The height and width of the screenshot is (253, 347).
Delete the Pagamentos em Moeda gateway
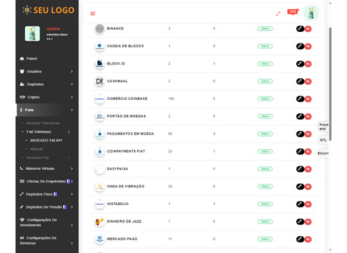click(x=308, y=134)
